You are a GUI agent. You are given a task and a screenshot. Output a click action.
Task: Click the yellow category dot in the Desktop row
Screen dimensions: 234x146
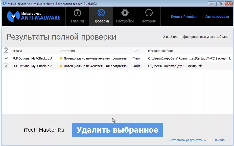61,66
